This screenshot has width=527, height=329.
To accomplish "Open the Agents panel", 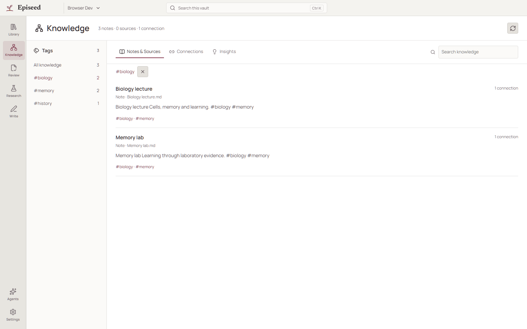I will pyautogui.click(x=13, y=294).
